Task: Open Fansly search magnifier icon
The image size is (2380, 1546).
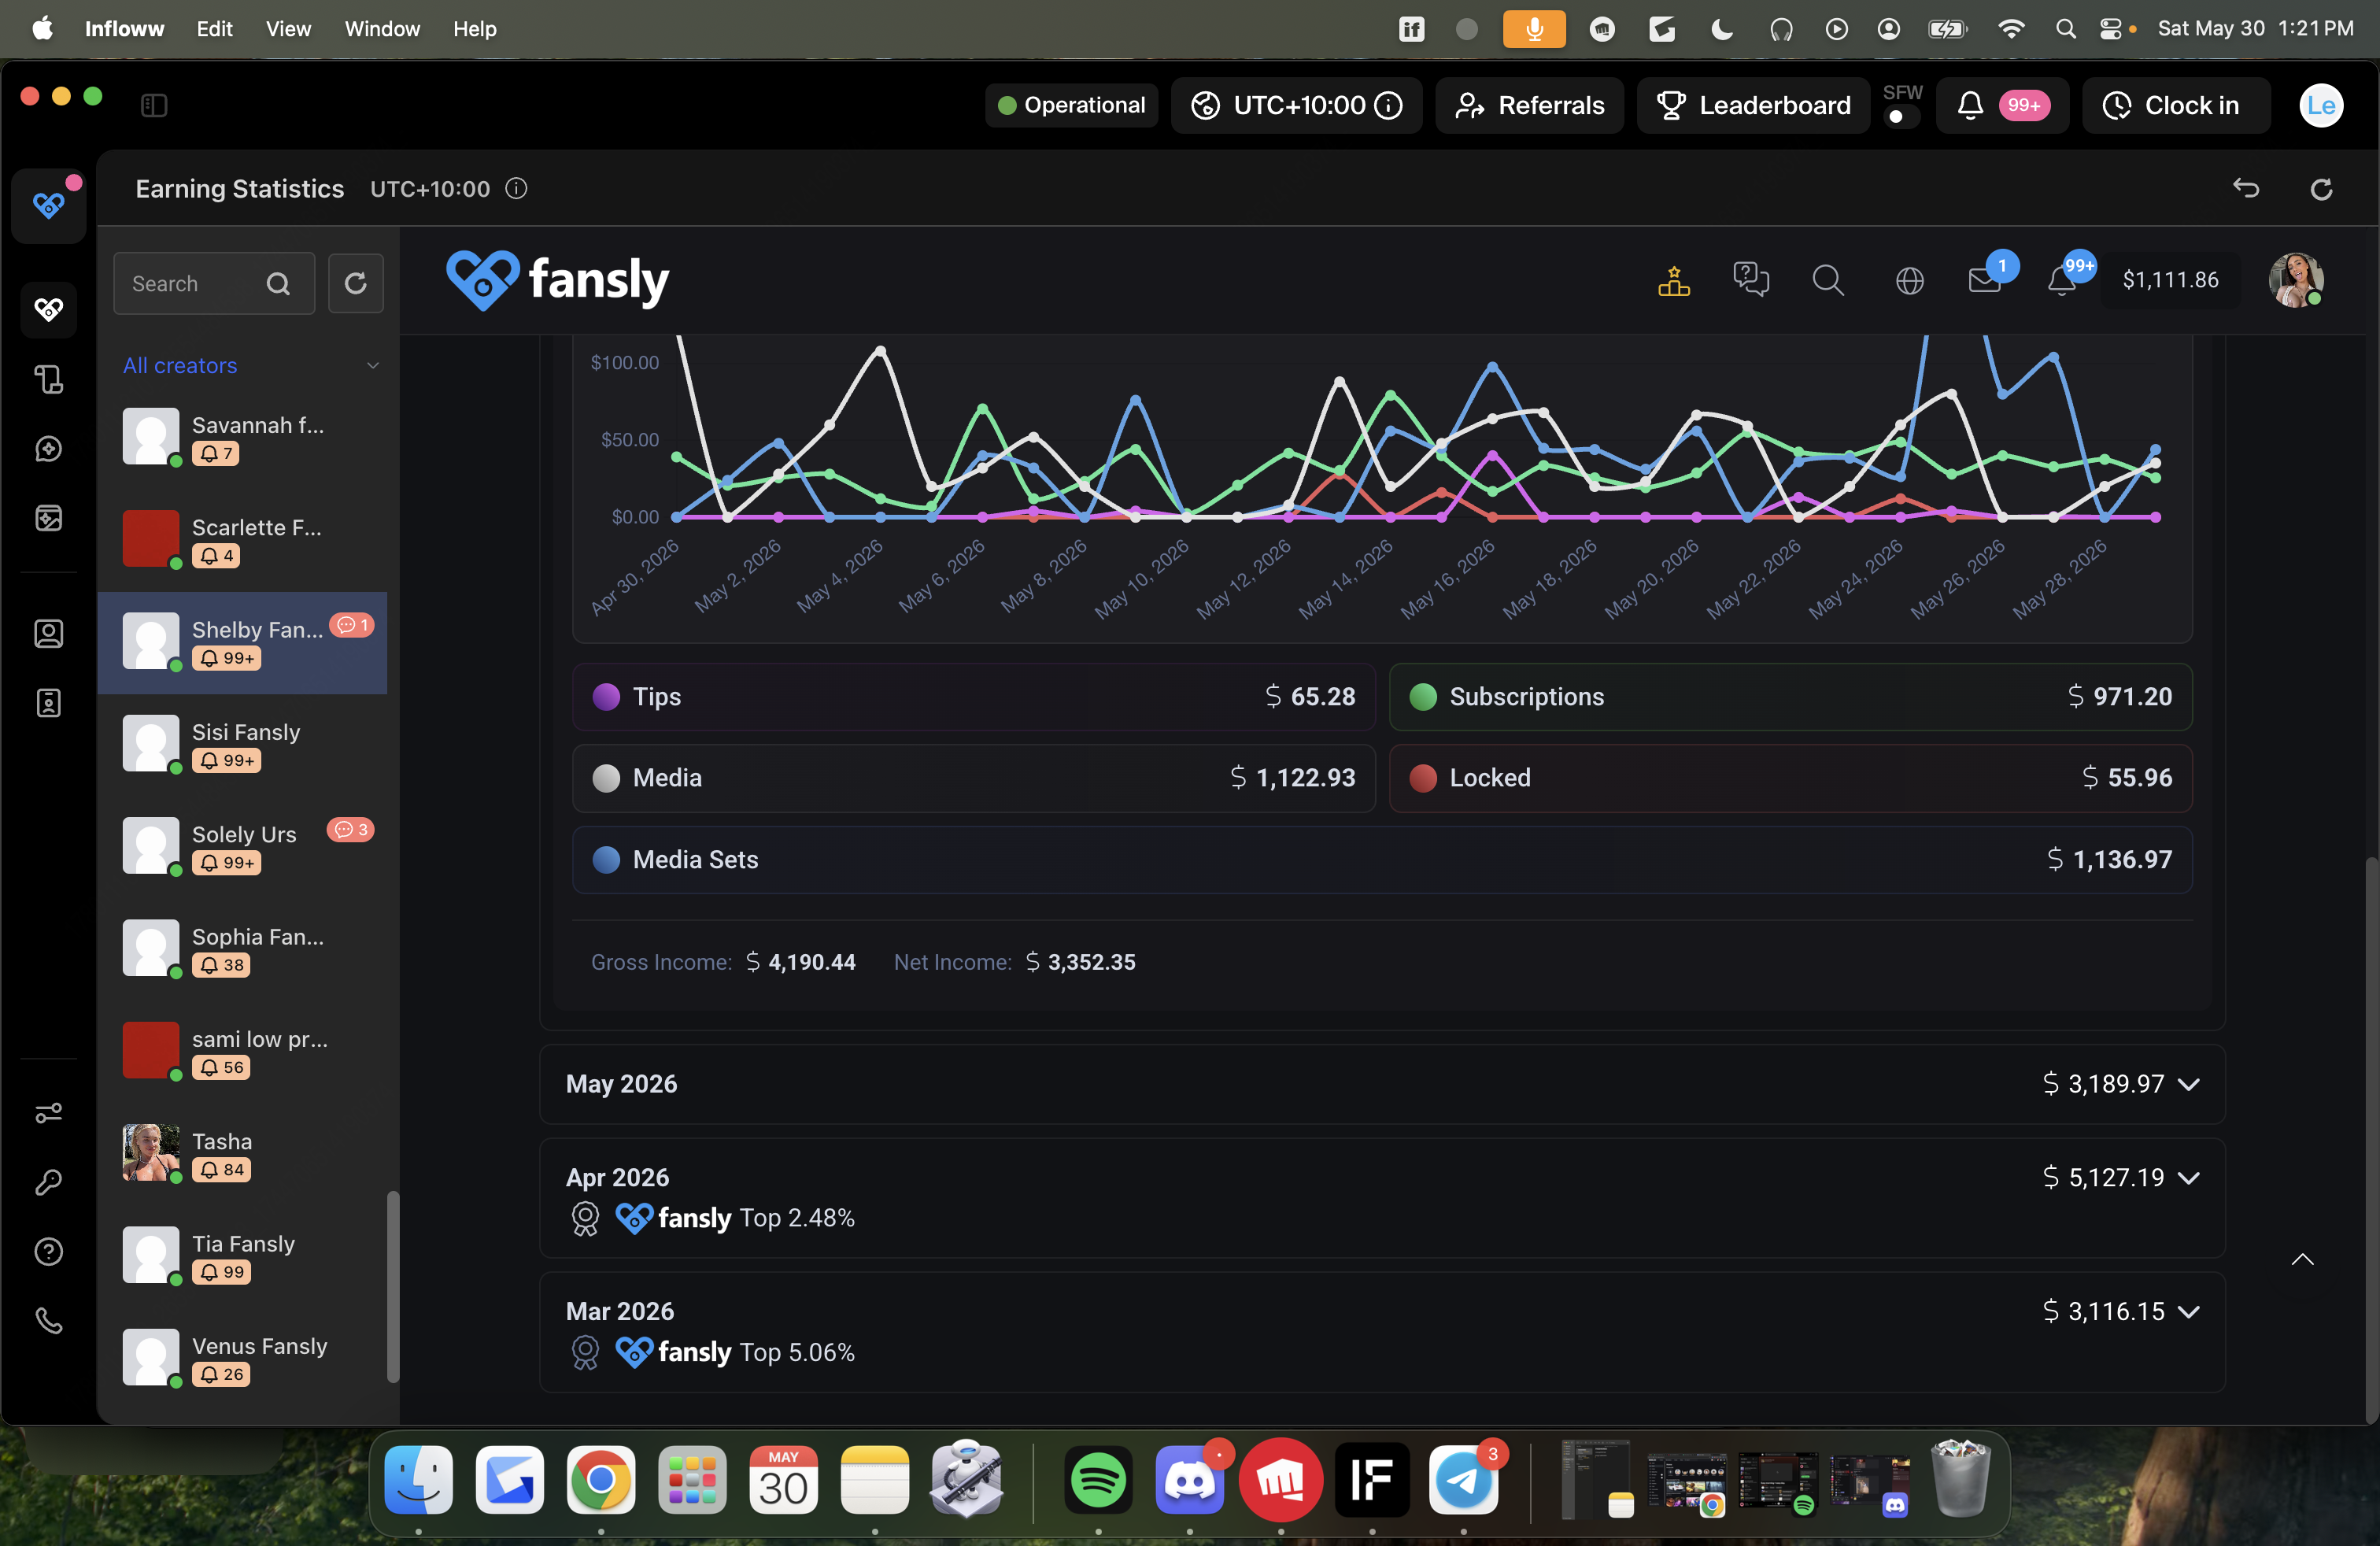Action: point(1828,280)
